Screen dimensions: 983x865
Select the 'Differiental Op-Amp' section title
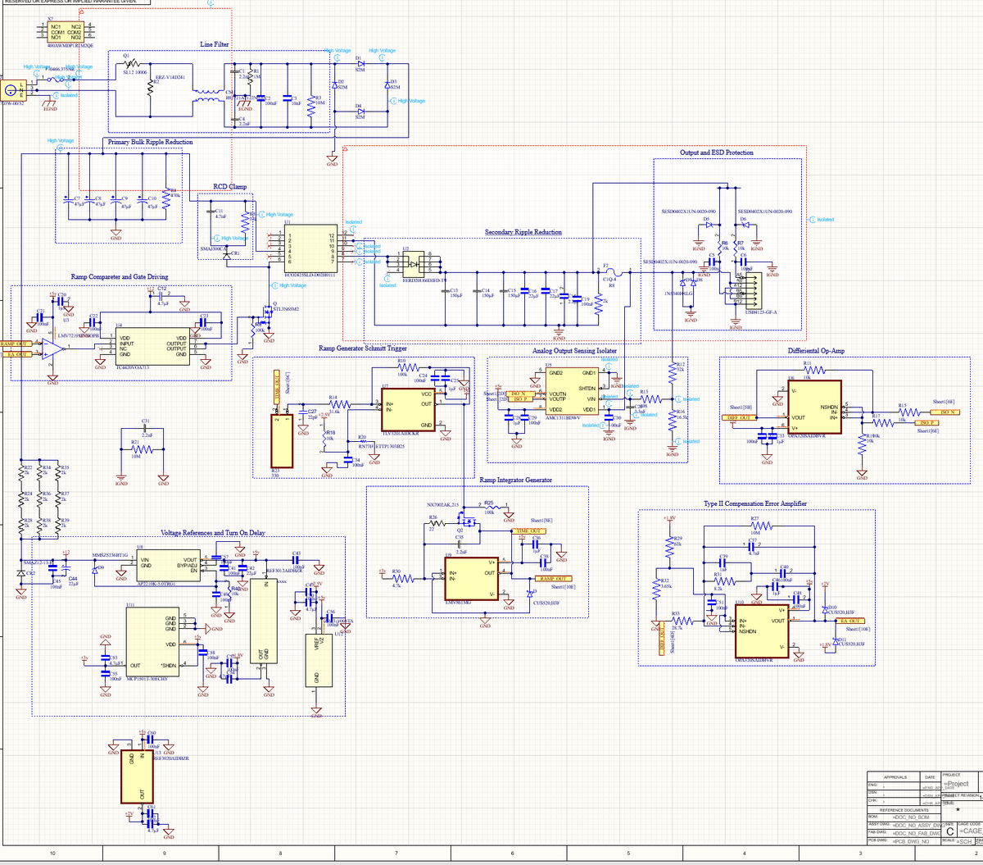pyautogui.click(x=815, y=350)
